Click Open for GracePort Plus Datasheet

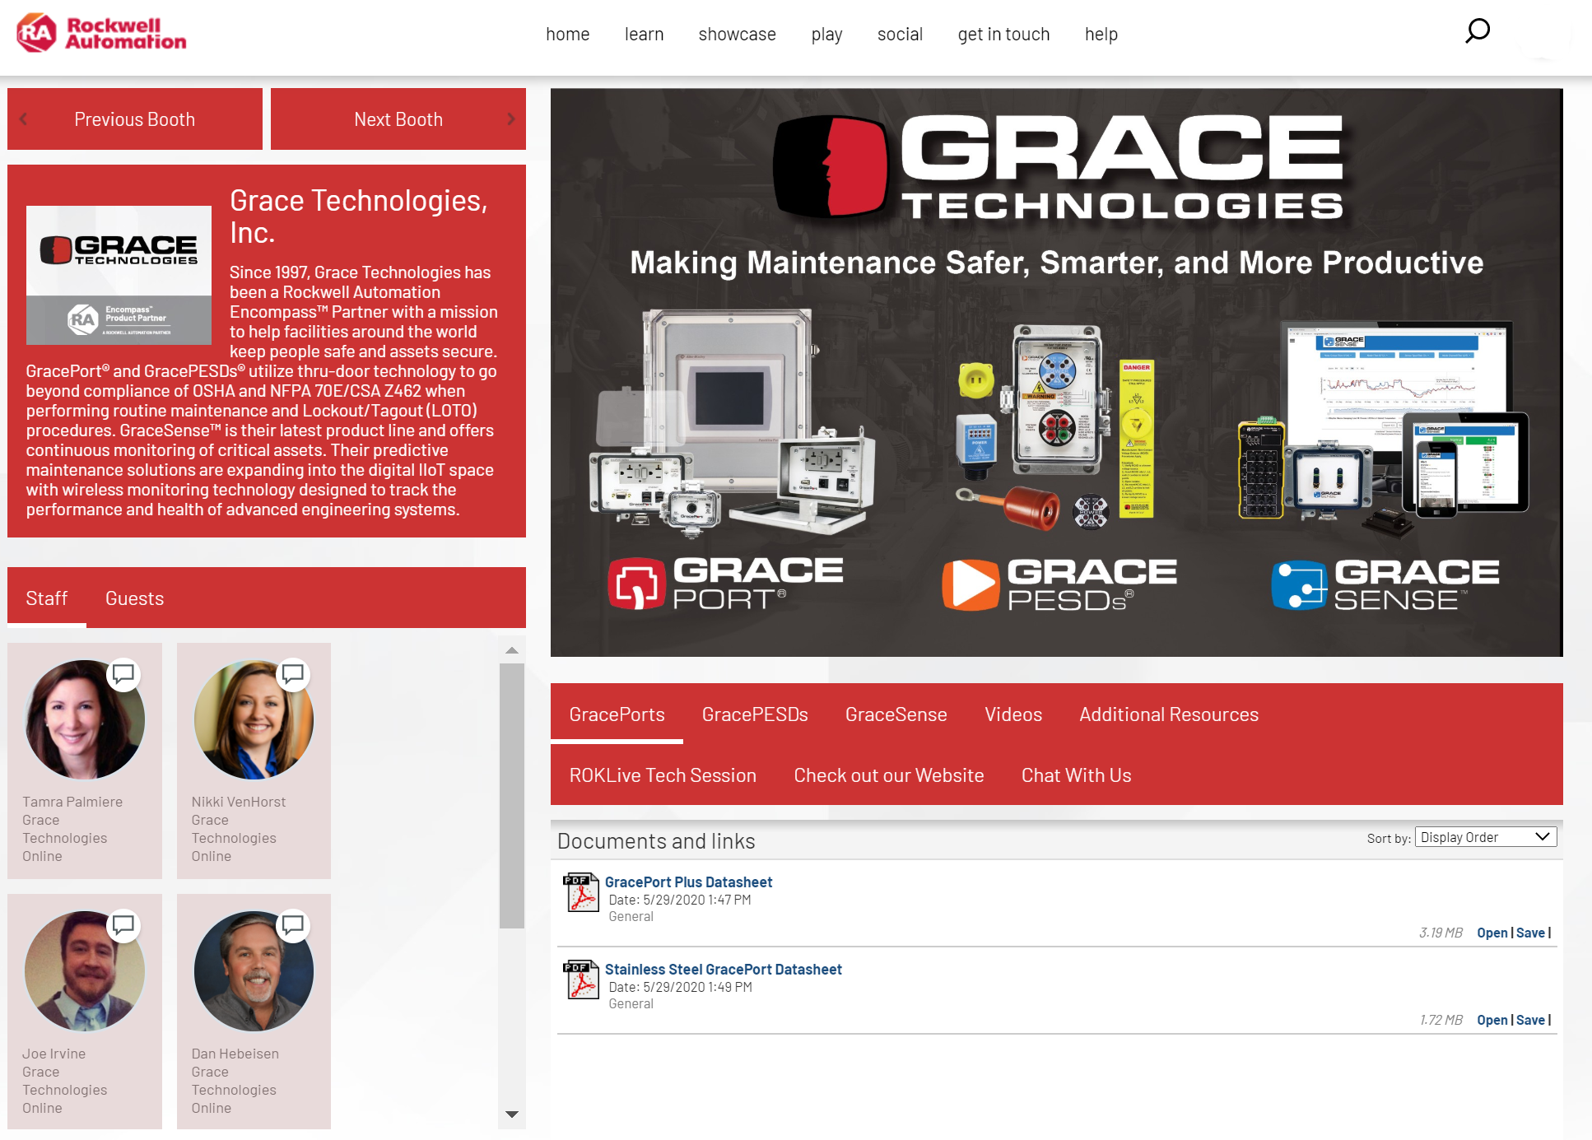point(1492,933)
